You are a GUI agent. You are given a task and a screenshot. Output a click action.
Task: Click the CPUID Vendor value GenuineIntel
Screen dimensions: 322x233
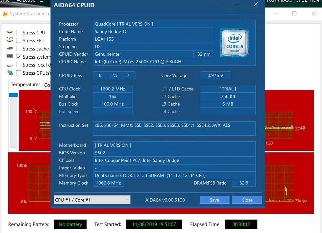tap(143, 54)
